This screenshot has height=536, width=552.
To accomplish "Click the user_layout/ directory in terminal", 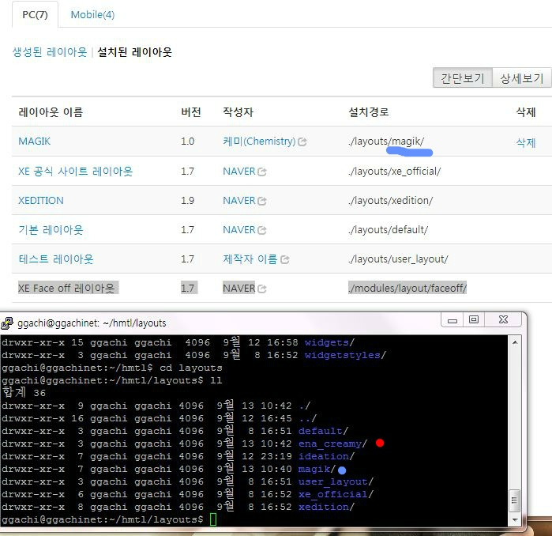I will tap(336, 481).
